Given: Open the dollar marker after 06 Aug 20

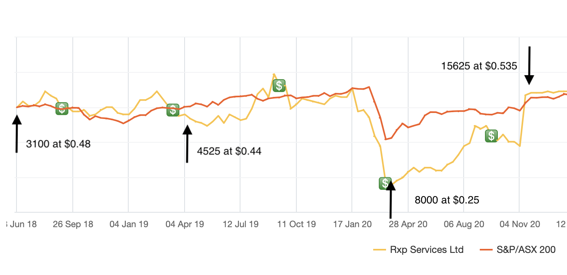Looking at the screenshot, I should 491,136.
